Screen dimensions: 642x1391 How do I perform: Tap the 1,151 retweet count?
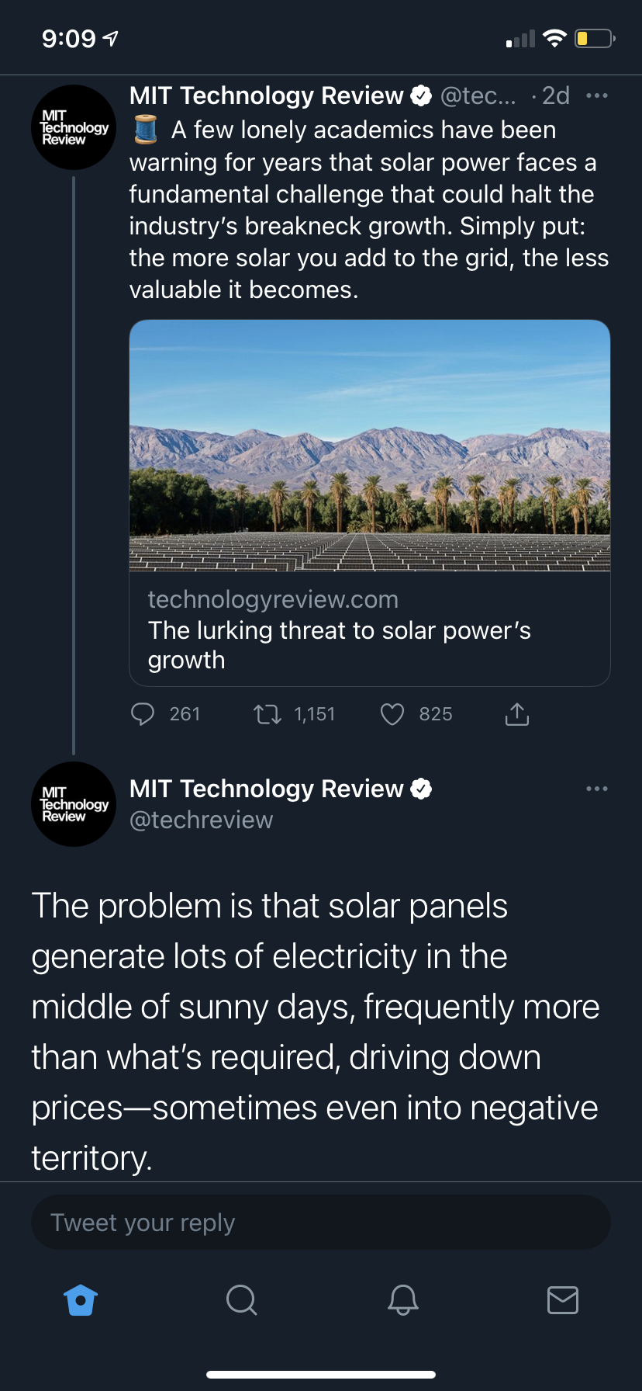pos(315,714)
